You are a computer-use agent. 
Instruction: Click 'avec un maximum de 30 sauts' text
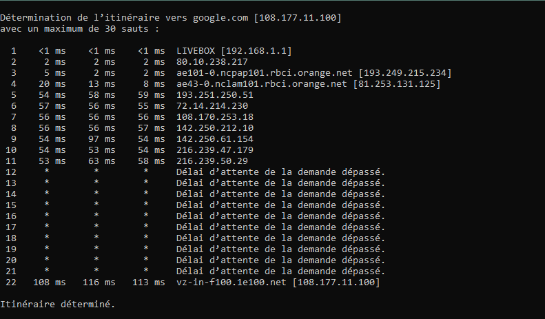[77, 28]
